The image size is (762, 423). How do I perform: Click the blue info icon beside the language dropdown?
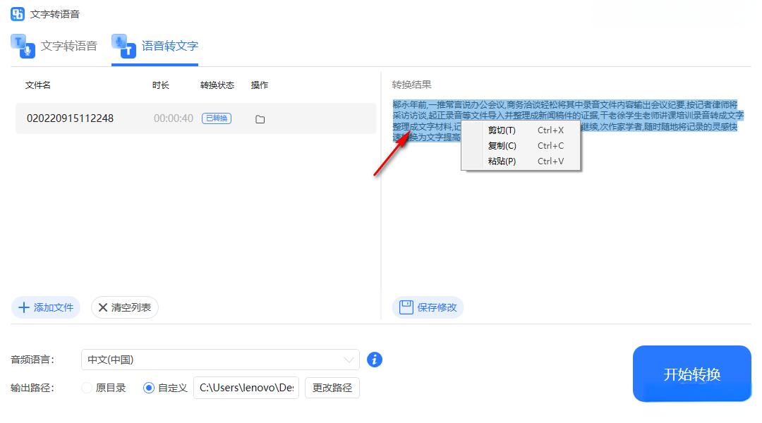tap(375, 360)
